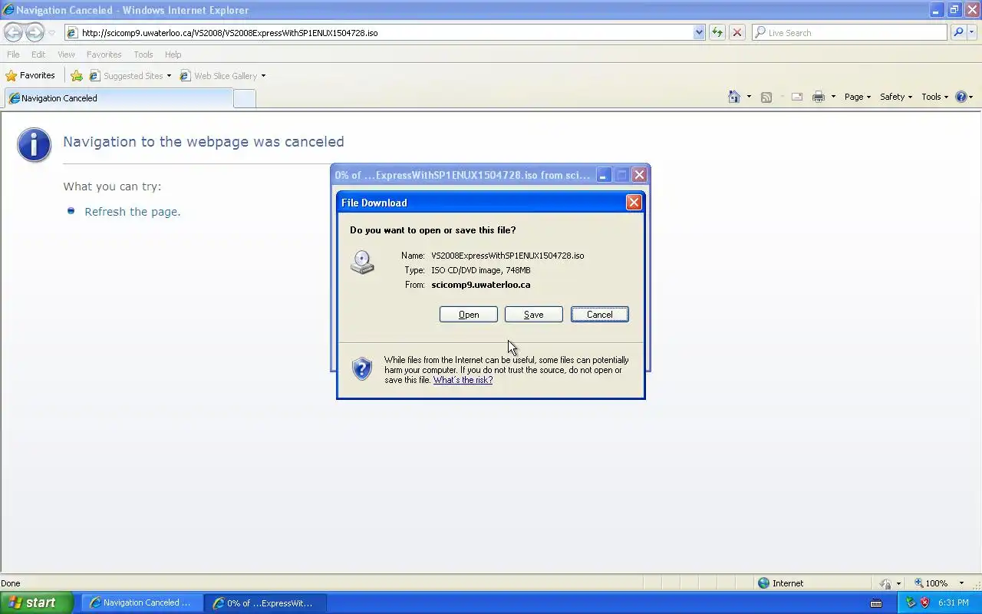Click the Back navigation arrow
982x614 pixels.
coord(13,32)
